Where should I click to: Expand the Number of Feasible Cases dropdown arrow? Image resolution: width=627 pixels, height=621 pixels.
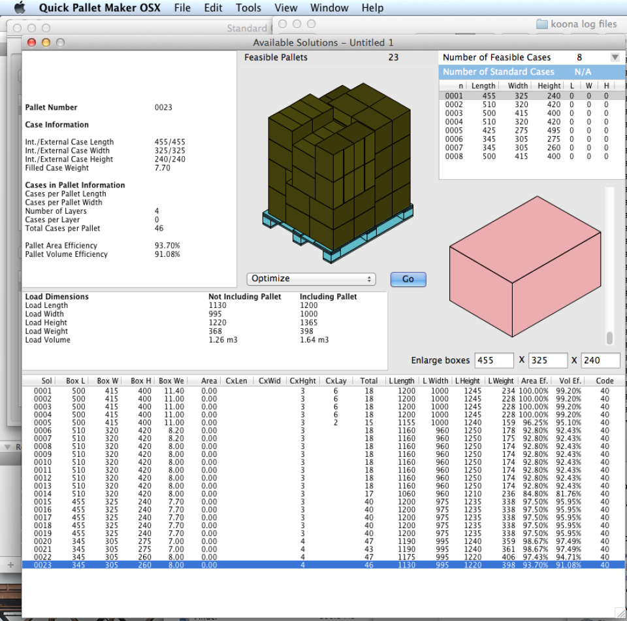pyautogui.click(x=614, y=58)
